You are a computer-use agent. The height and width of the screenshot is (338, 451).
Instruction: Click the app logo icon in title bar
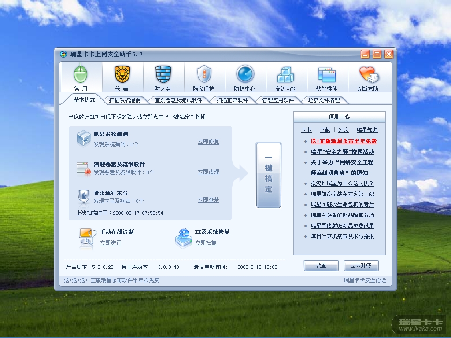63,54
